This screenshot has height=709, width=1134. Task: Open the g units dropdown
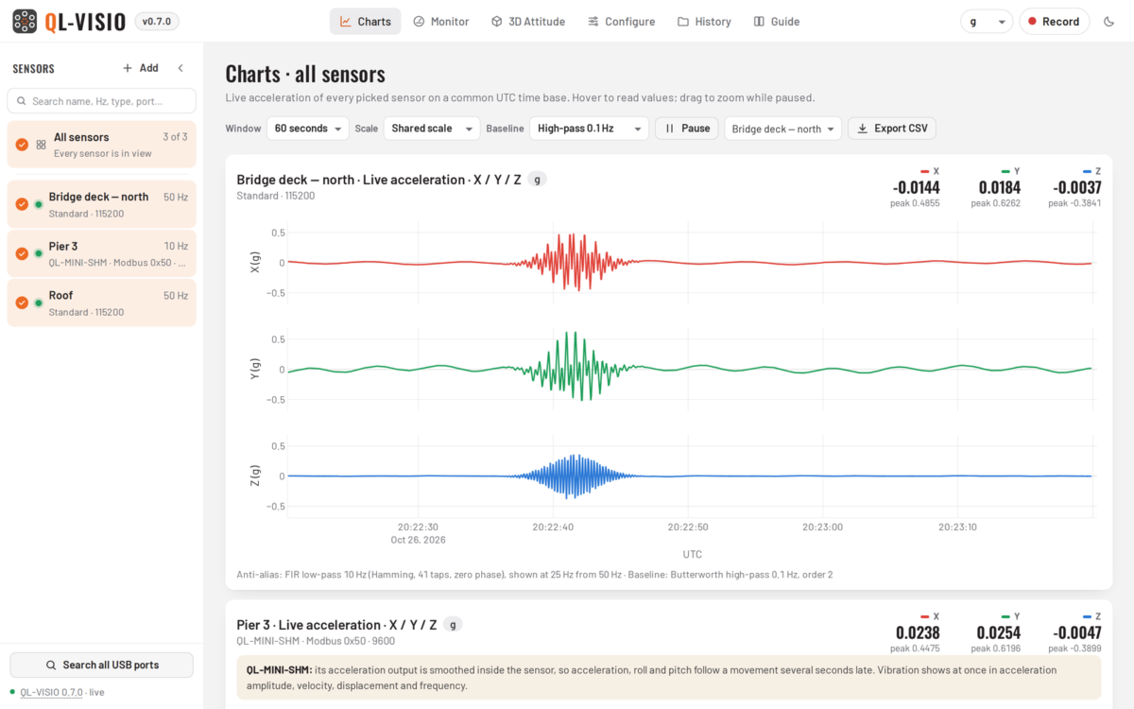987,22
